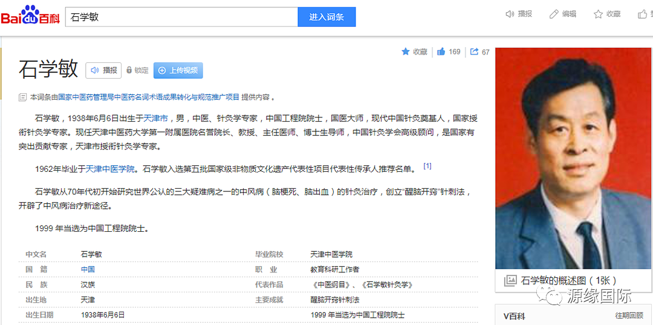Image resolution: width=653 pixels, height=325 pixels.
Task: Click the thumbs-up like icon with 169
Action: coord(441,51)
